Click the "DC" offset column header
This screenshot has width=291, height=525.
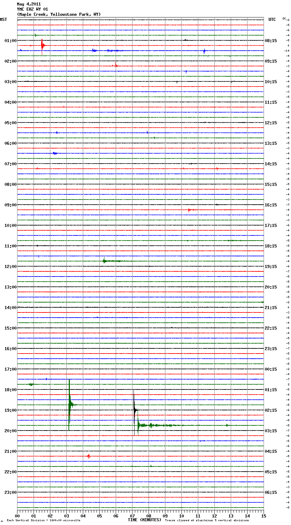pos(284,18)
